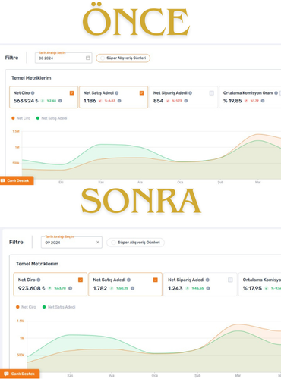Click info icon after the 1.243 percentage change
Screen dimensions: 281x379
click(208, 288)
